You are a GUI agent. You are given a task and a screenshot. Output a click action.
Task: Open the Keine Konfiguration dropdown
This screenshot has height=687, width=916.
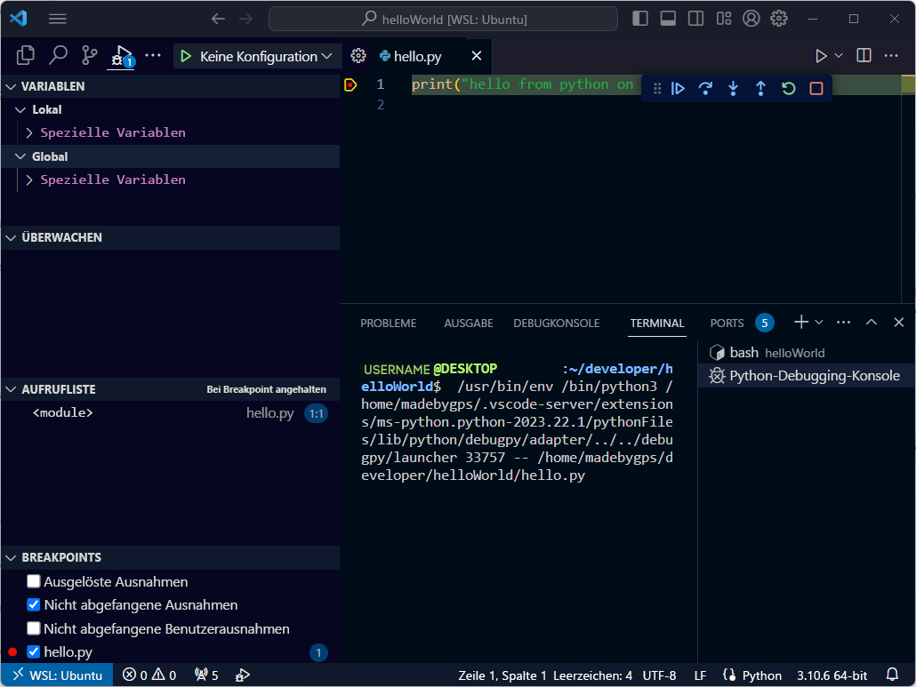[257, 54]
